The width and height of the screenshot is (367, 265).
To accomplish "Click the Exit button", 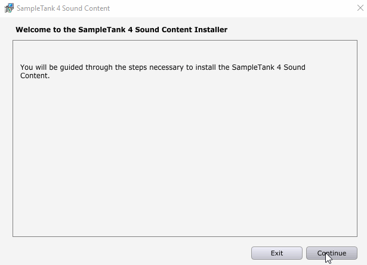I will (x=276, y=253).
